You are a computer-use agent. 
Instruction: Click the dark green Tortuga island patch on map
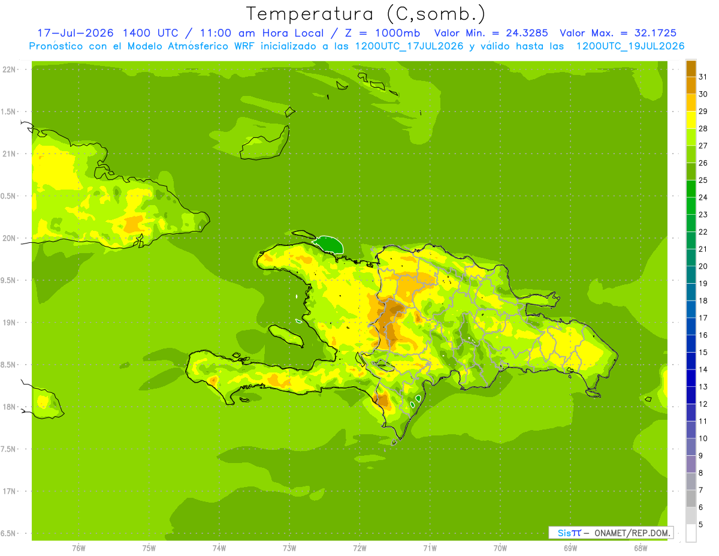(x=329, y=245)
